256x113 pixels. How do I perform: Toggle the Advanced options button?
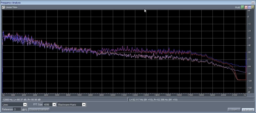point(248,110)
